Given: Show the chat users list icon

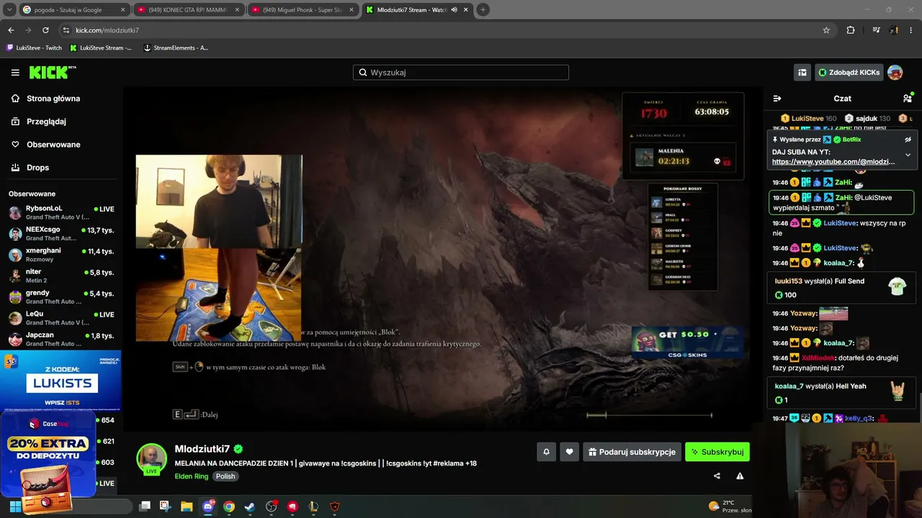Looking at the screenshot, I should [907, 99].
